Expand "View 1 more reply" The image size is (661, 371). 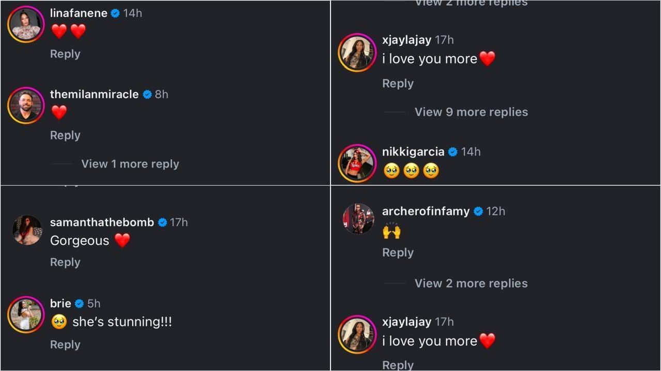(130, 164)
